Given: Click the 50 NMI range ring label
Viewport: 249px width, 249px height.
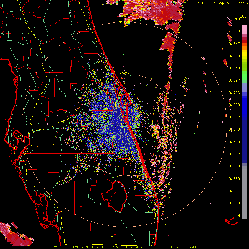Looking at the screenshot, I should pos(124,73).
